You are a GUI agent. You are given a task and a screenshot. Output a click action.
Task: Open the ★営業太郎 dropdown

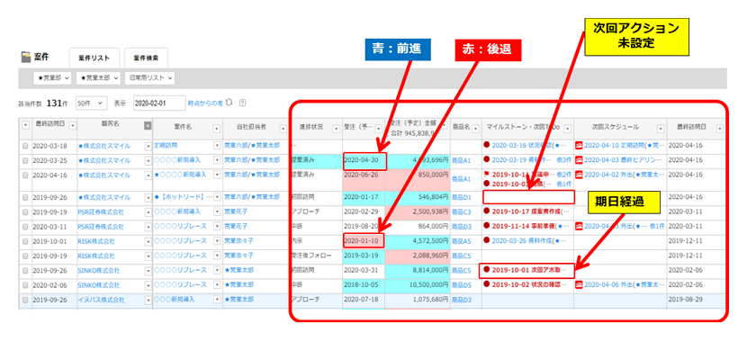pyautogui.click(x=98, y=77)
